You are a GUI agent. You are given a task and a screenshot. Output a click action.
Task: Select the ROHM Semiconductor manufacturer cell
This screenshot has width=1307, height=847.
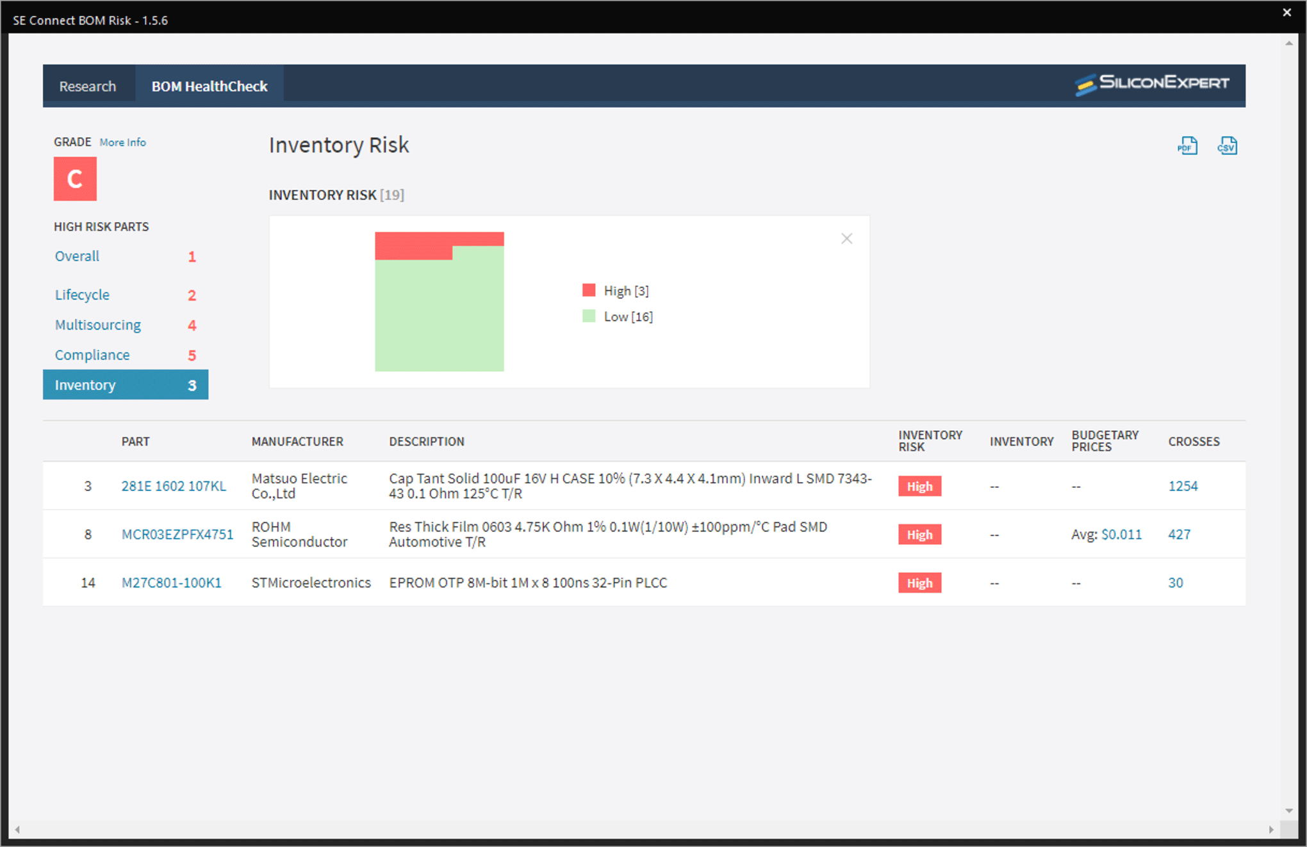(x=299, y=534)
